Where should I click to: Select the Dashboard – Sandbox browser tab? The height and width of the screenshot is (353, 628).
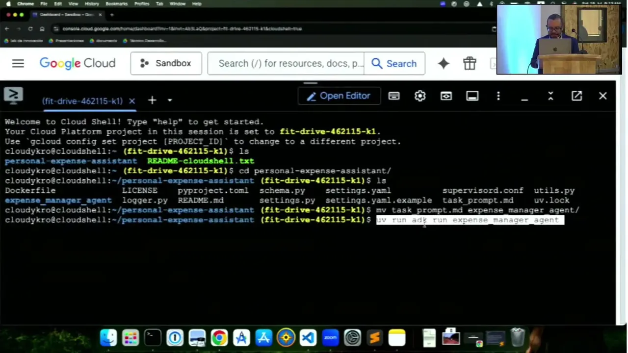tap(66, 15)
